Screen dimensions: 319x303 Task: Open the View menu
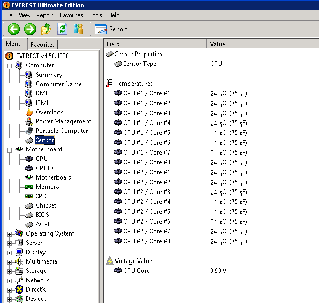24,15
